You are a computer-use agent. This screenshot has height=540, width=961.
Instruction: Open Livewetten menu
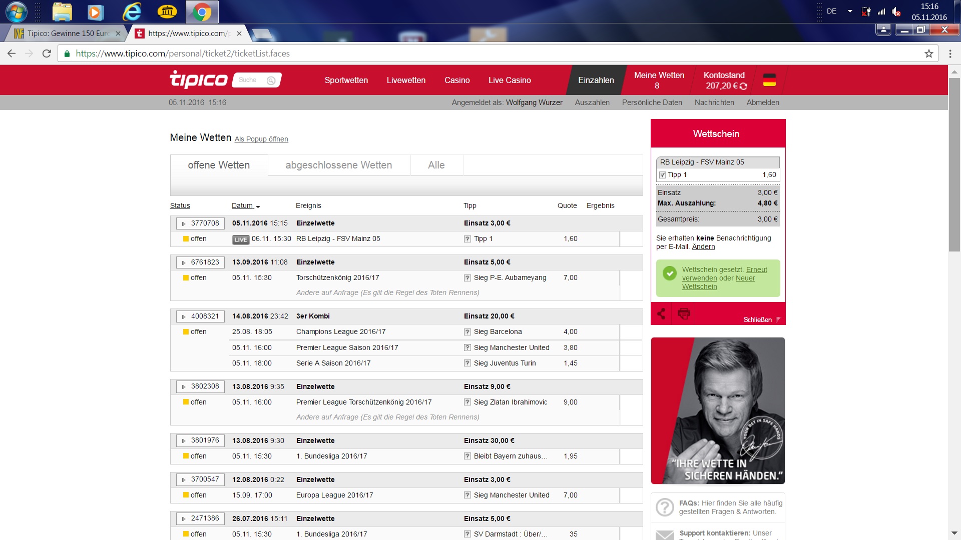coord(406,80)
